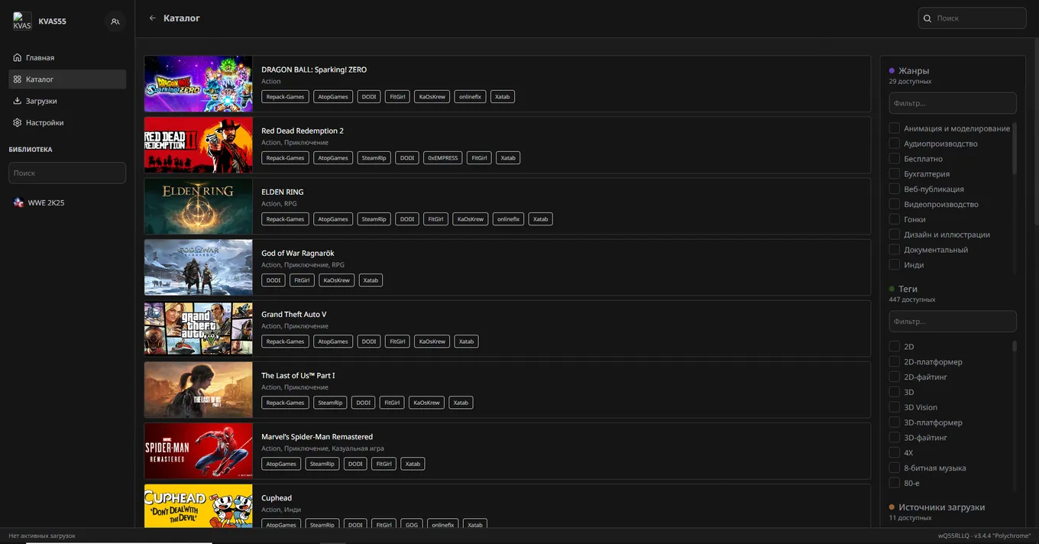
Task: Check the 2D-файтинг tag
Action: coord(894,377)
